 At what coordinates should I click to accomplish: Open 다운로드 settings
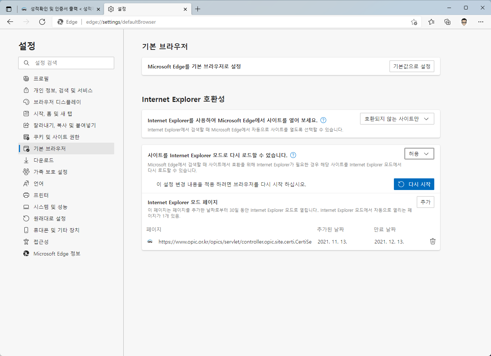tap(66, 160)
